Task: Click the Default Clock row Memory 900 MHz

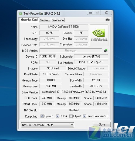Action: [74, 104]
